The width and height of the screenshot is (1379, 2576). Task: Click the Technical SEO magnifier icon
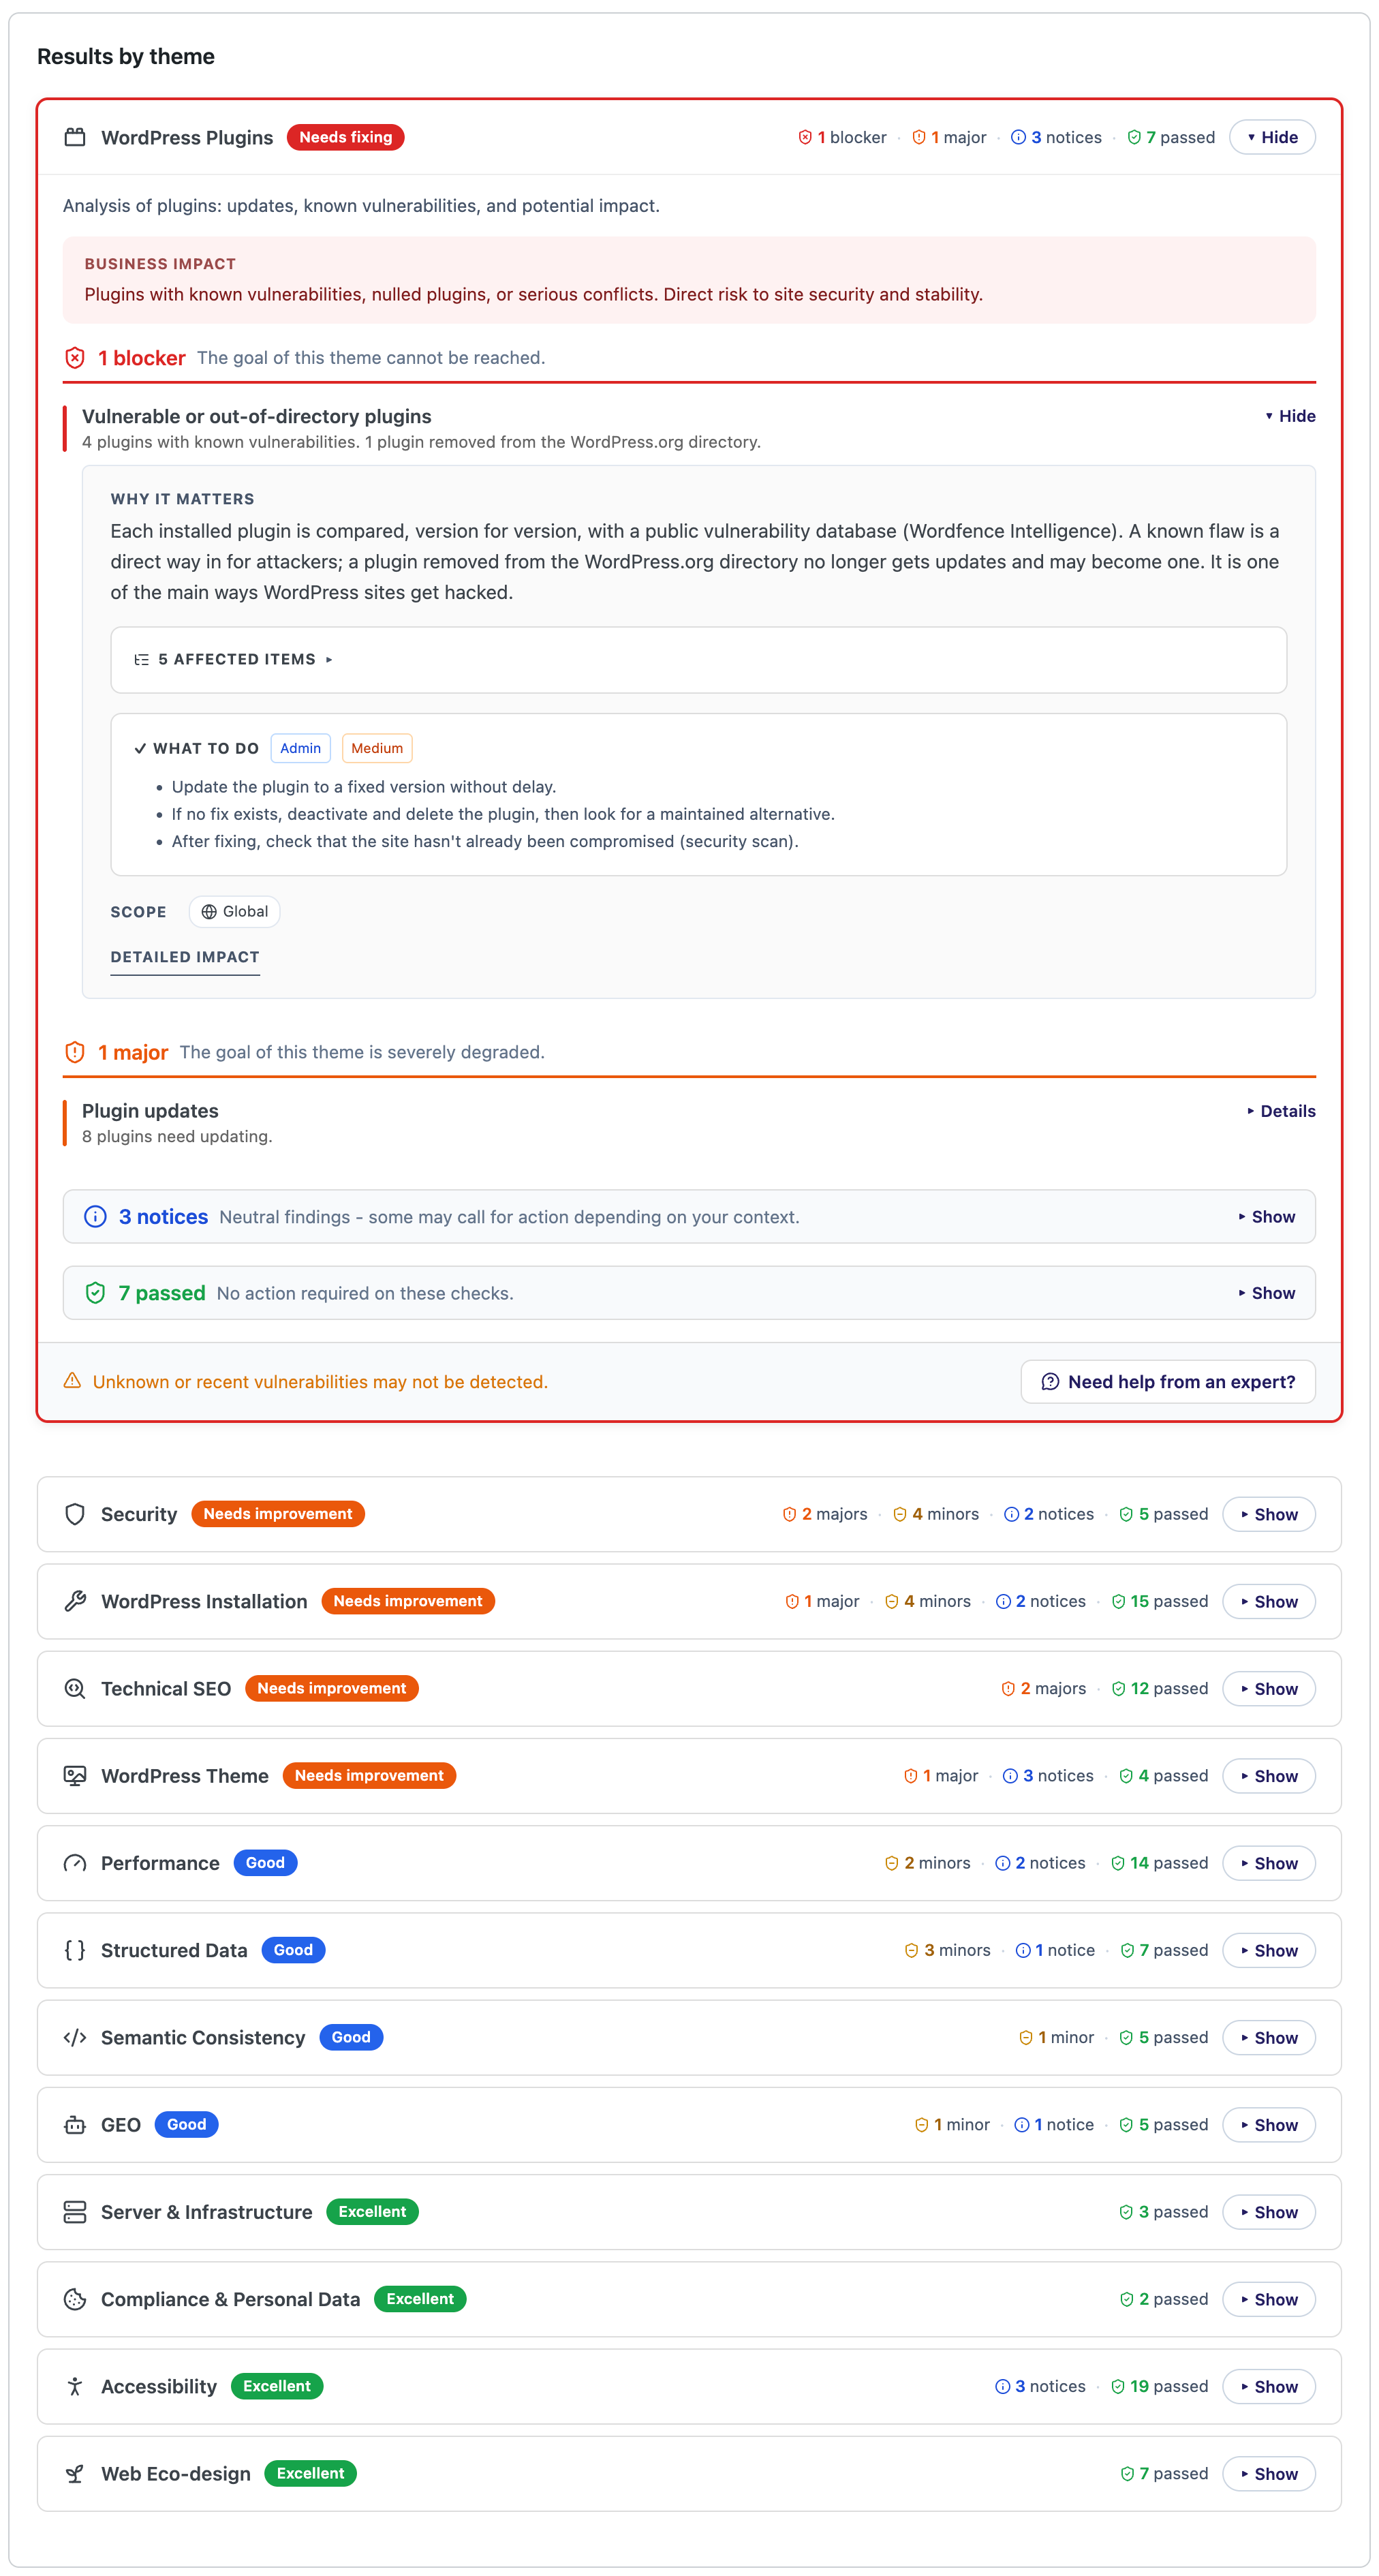click(75, 1689)
